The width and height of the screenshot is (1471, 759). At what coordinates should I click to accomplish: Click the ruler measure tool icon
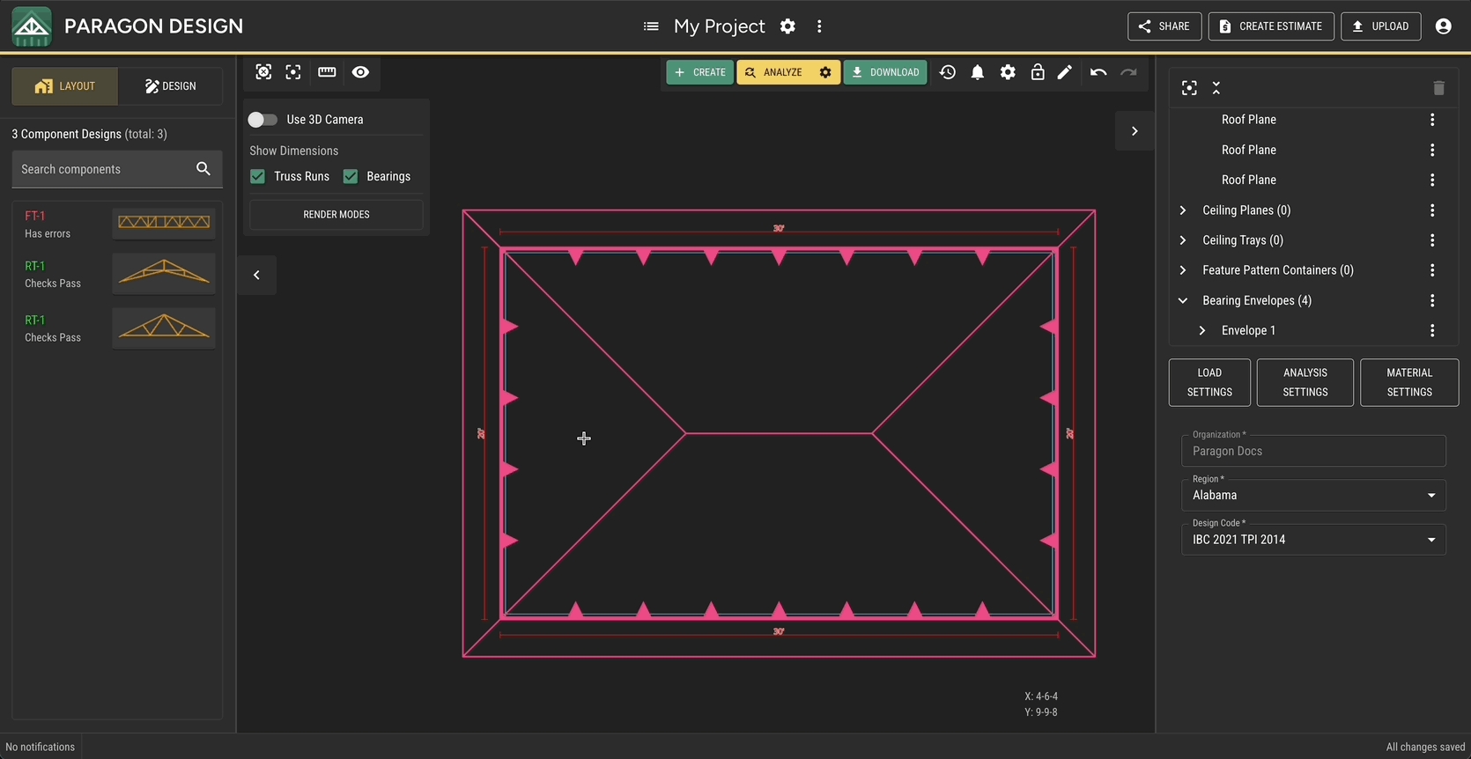[x=327, y=72]
